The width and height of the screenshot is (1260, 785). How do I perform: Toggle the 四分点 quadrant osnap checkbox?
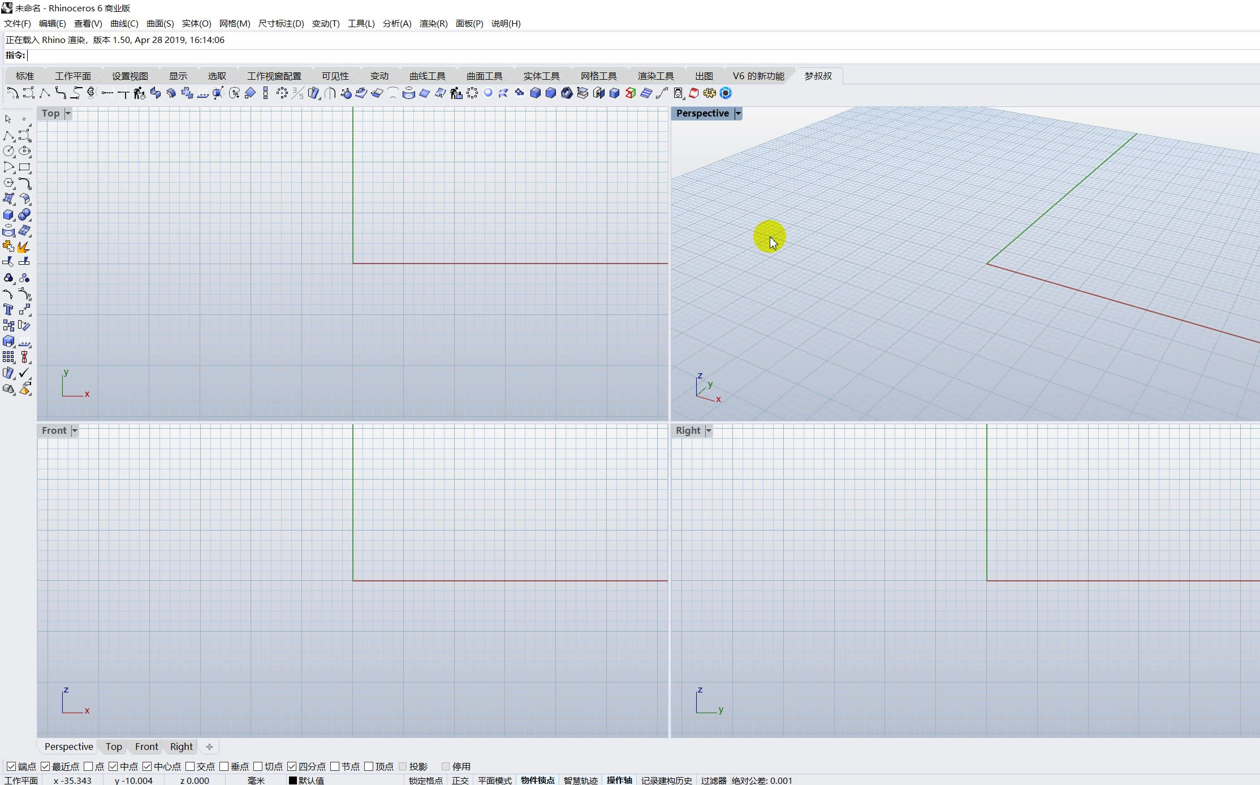pos(292,766)
